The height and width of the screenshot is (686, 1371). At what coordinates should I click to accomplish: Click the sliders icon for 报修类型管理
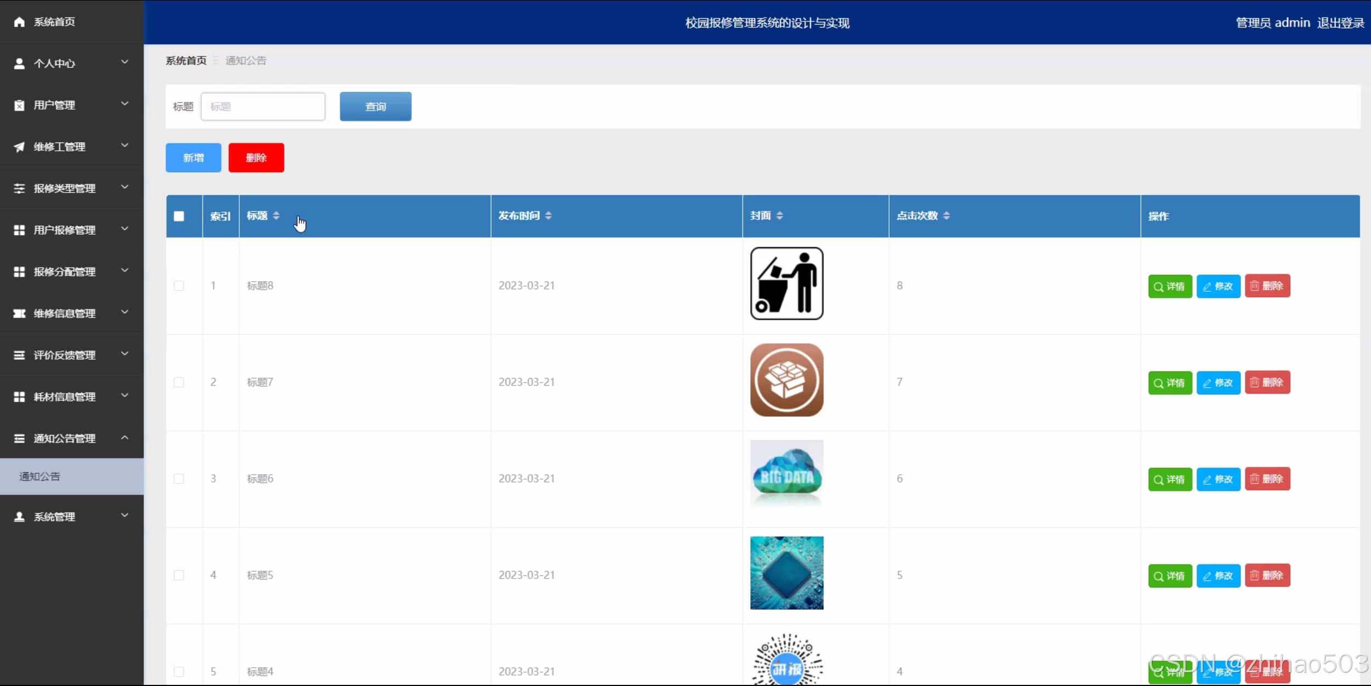[x=19, y=189]
